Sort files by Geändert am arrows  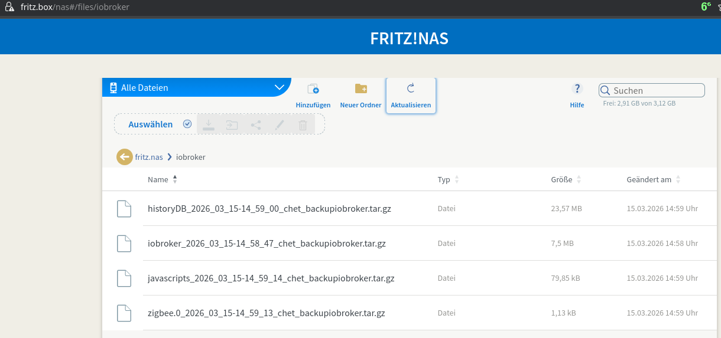pos(678,179)
